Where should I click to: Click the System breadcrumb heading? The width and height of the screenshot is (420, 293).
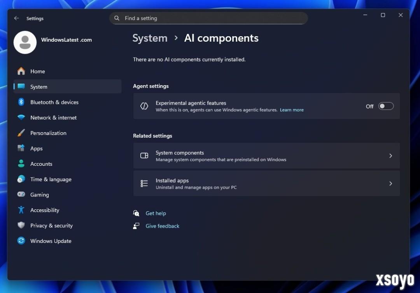[150, 38]
